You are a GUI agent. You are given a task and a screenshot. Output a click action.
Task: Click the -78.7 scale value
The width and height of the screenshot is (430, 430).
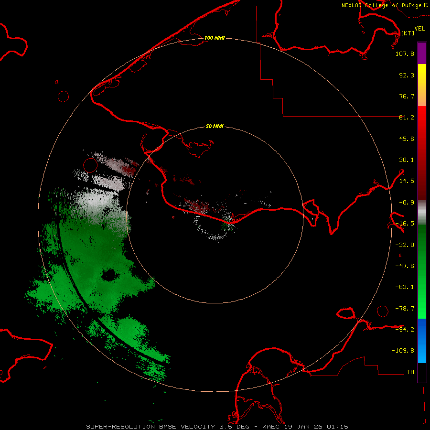tap(405, 309)
